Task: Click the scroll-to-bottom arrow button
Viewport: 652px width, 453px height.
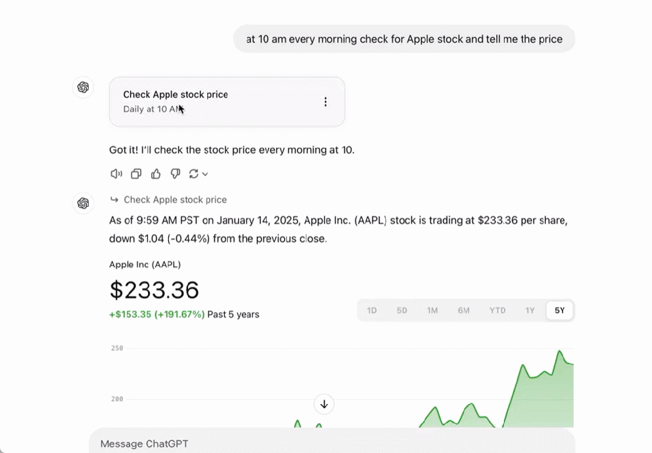Action: (x=324, y=404)
